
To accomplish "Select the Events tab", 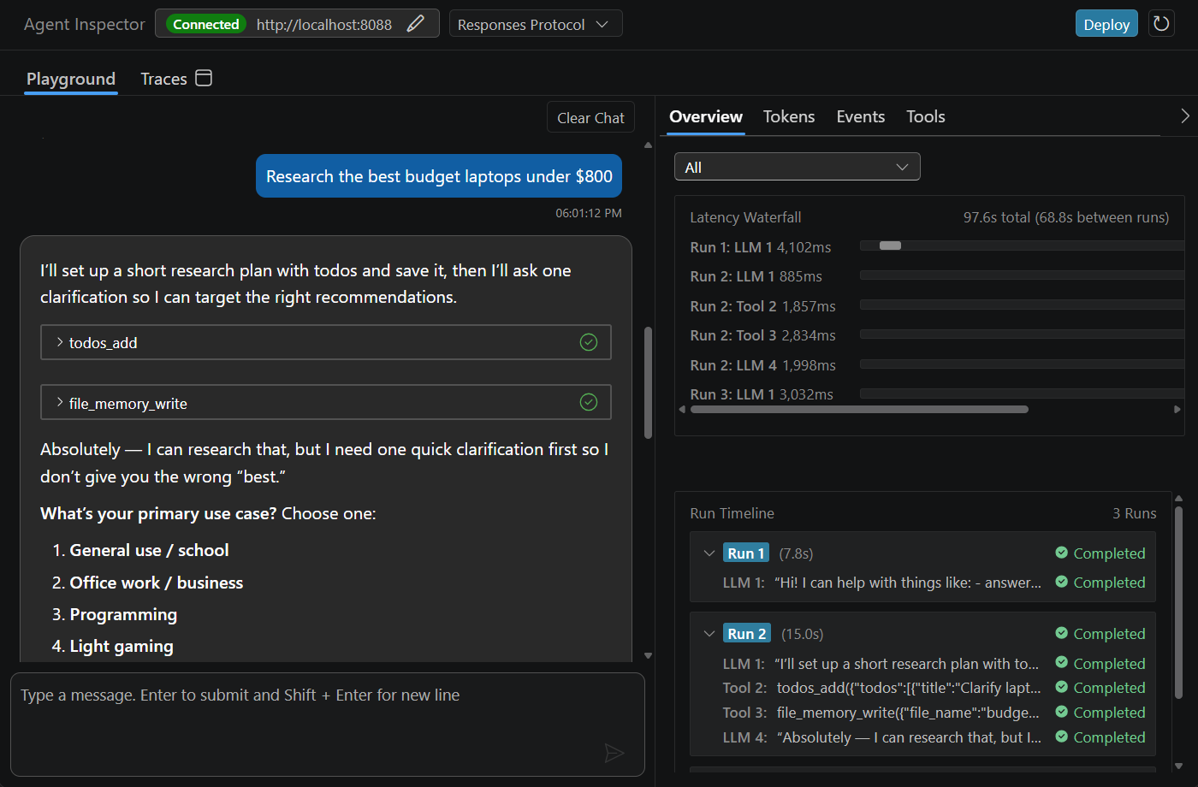I will click(x=861, y=116).
